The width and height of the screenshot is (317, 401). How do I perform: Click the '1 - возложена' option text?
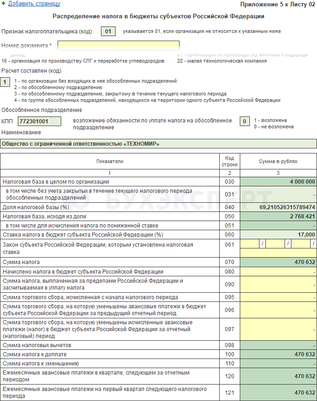(x=270, y=120)
